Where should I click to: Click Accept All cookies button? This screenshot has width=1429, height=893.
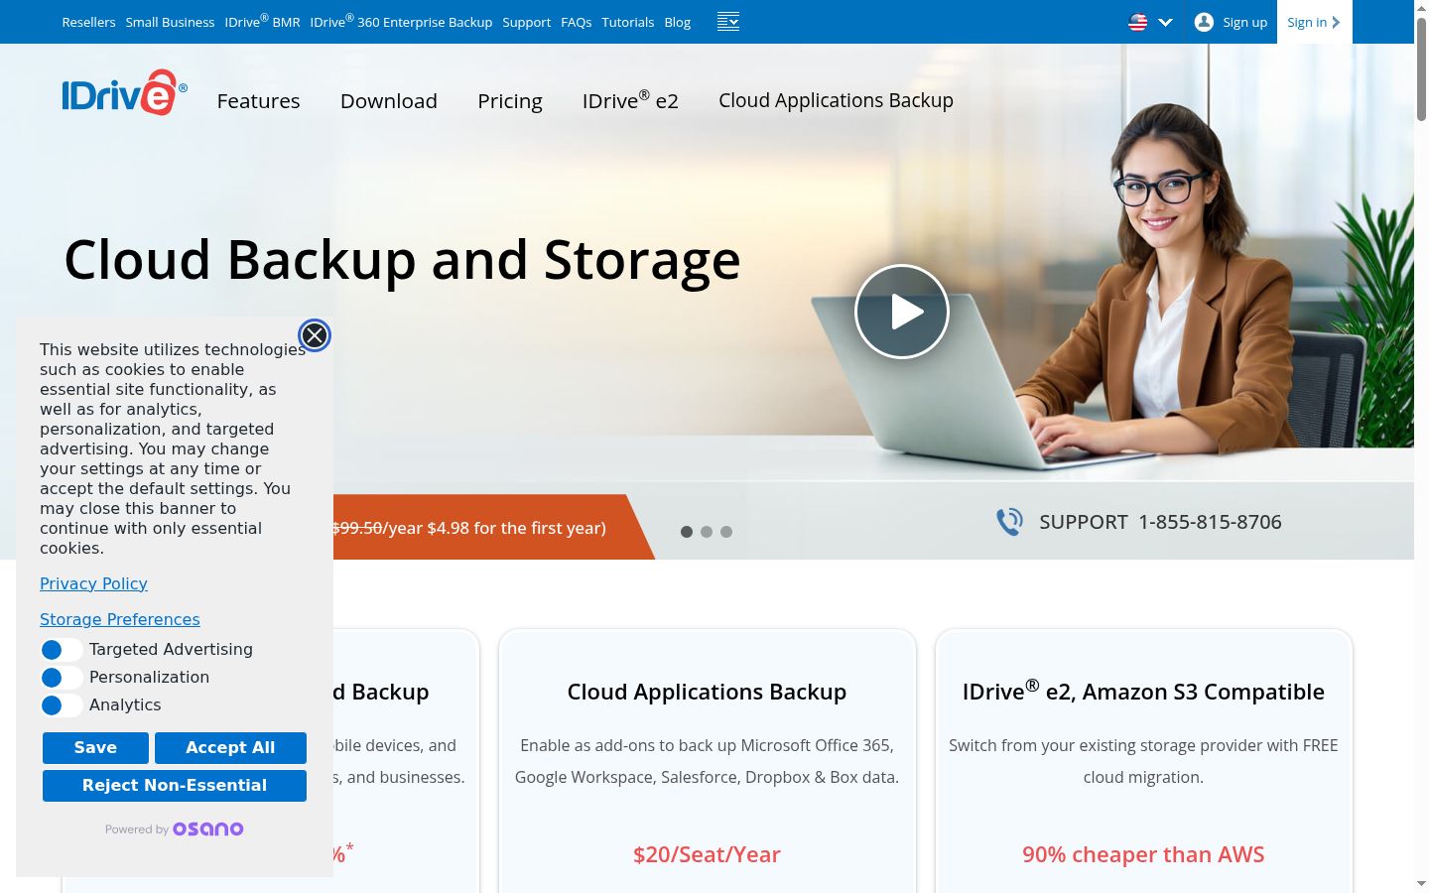point(230,748)
